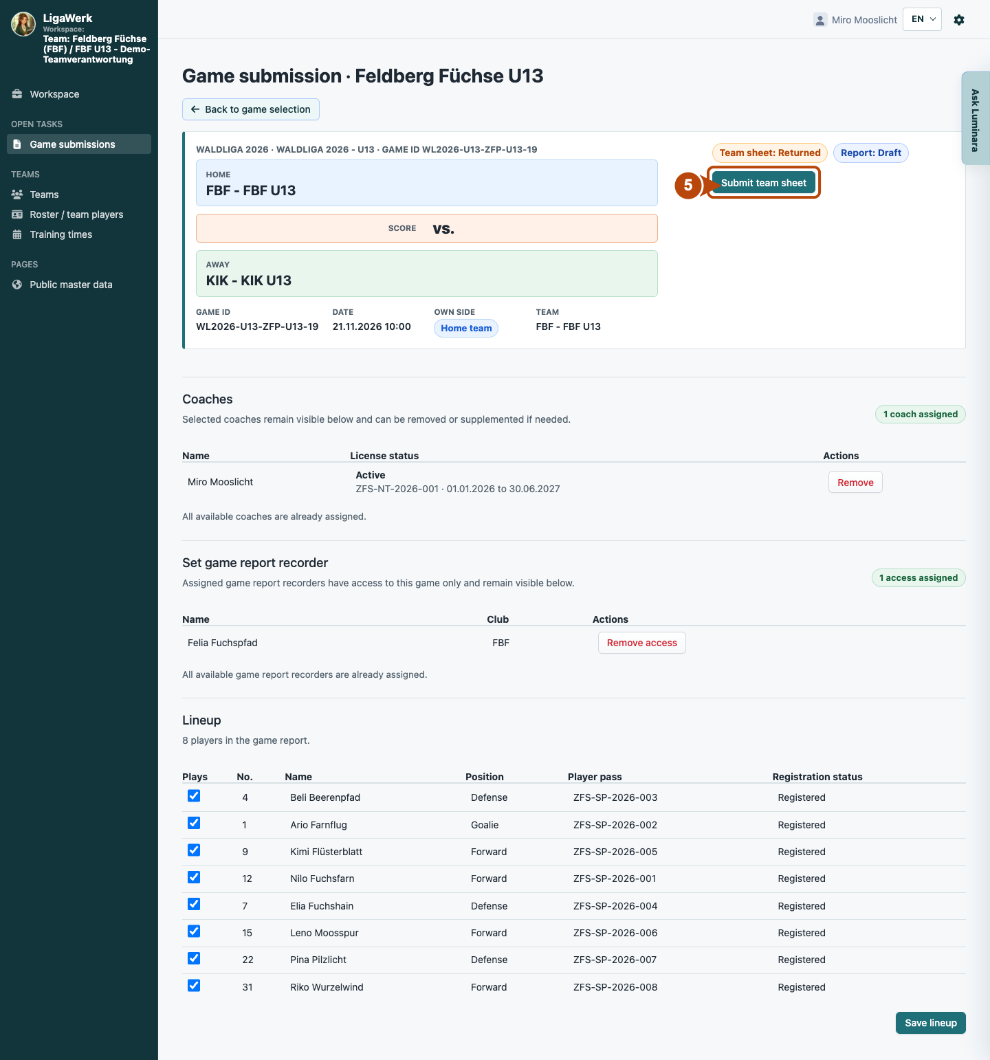
Task: Open Public master data page
Action: tap(79, 285)
